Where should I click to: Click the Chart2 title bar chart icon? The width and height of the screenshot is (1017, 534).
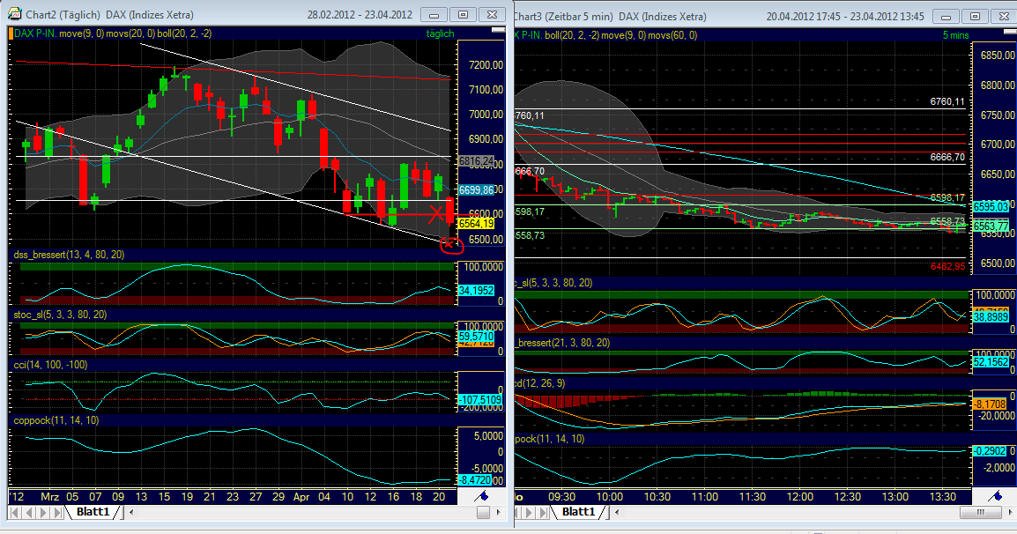click(x=17, y=14)
